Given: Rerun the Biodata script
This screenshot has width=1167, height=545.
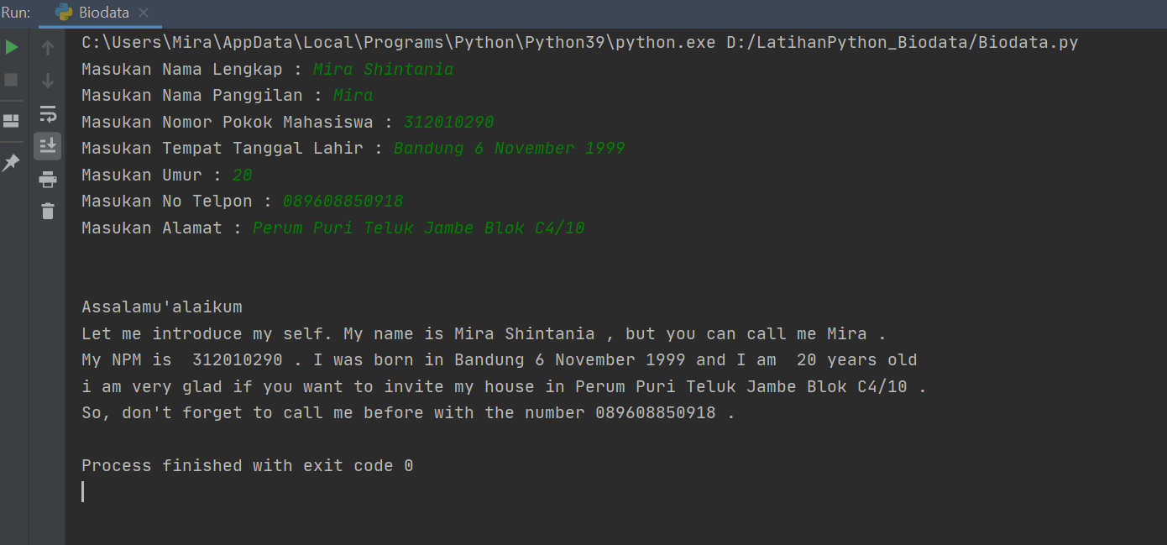Looking at the screenshot, I should tap(12, 47).
